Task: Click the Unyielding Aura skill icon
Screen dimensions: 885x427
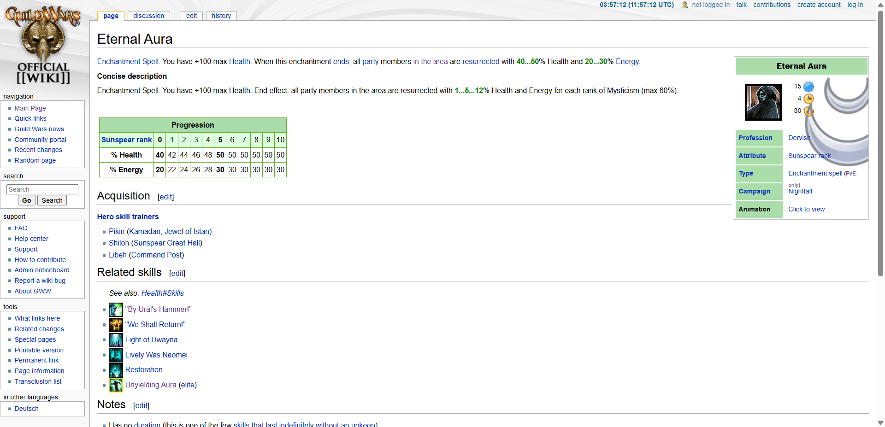Action: [x=116, y=385]
